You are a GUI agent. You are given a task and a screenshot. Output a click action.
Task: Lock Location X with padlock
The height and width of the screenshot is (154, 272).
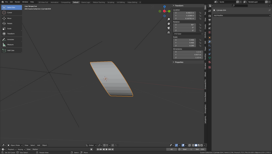tap(200, 13)
